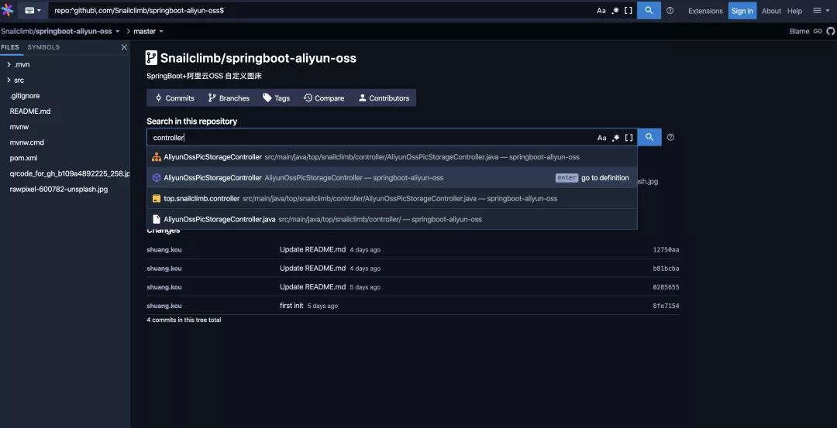Select highlighted AliyunOssPicStorageController go to definition suggestion

(392, 178)
